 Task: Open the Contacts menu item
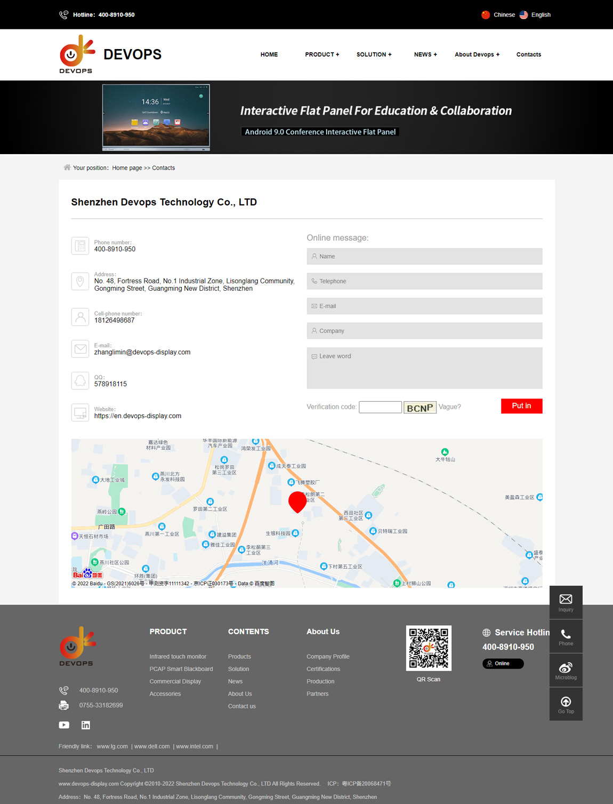(x=528, y=54)
